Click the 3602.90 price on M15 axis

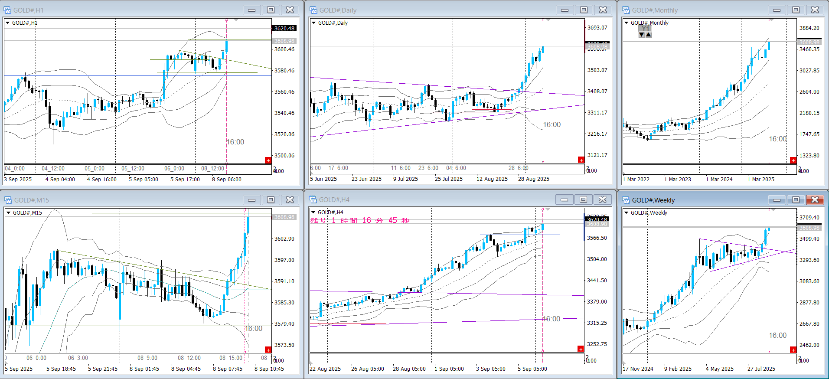click(x=284, y=239)
